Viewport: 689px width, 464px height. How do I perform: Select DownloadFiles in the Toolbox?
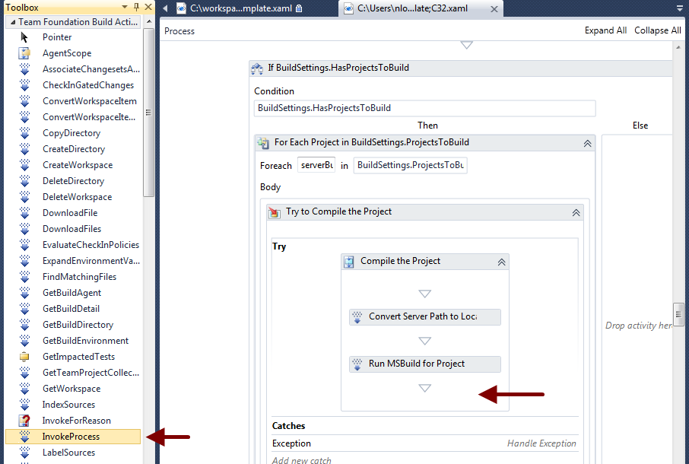(x=73, y=229)
